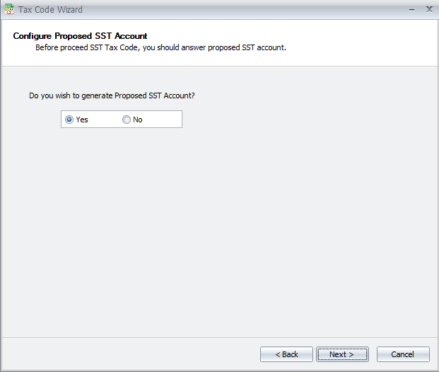Go to previous step with Back button

click(x=286, y=354)
